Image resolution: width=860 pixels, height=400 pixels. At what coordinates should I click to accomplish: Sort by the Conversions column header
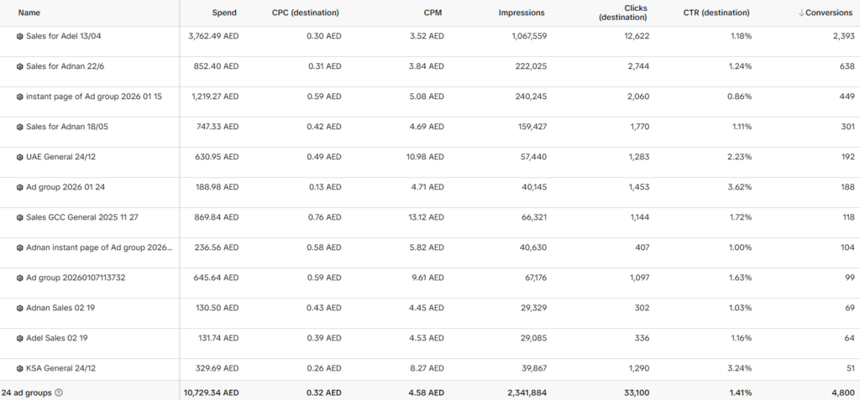(x=826, y=13)
